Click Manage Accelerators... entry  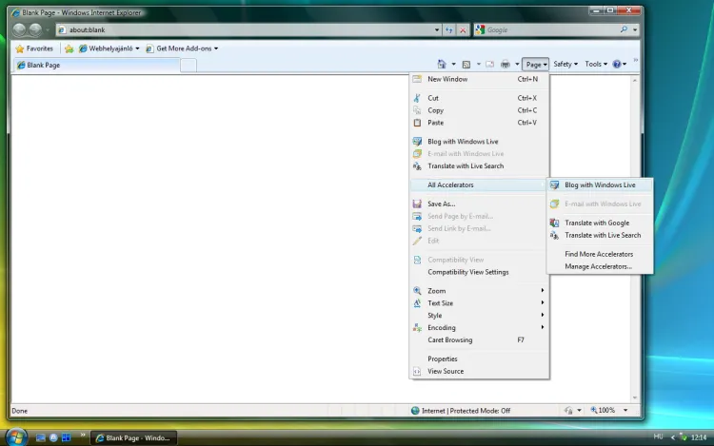click(598, 266)
